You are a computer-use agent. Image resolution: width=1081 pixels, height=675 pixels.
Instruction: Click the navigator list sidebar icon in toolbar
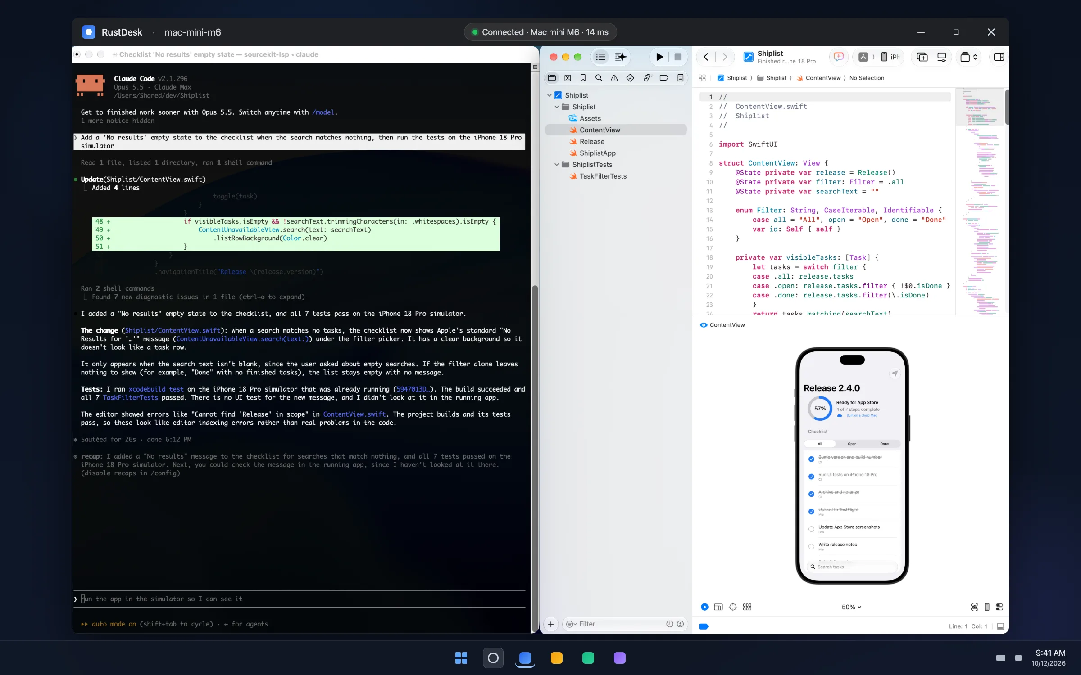click(x=600, y=57)
